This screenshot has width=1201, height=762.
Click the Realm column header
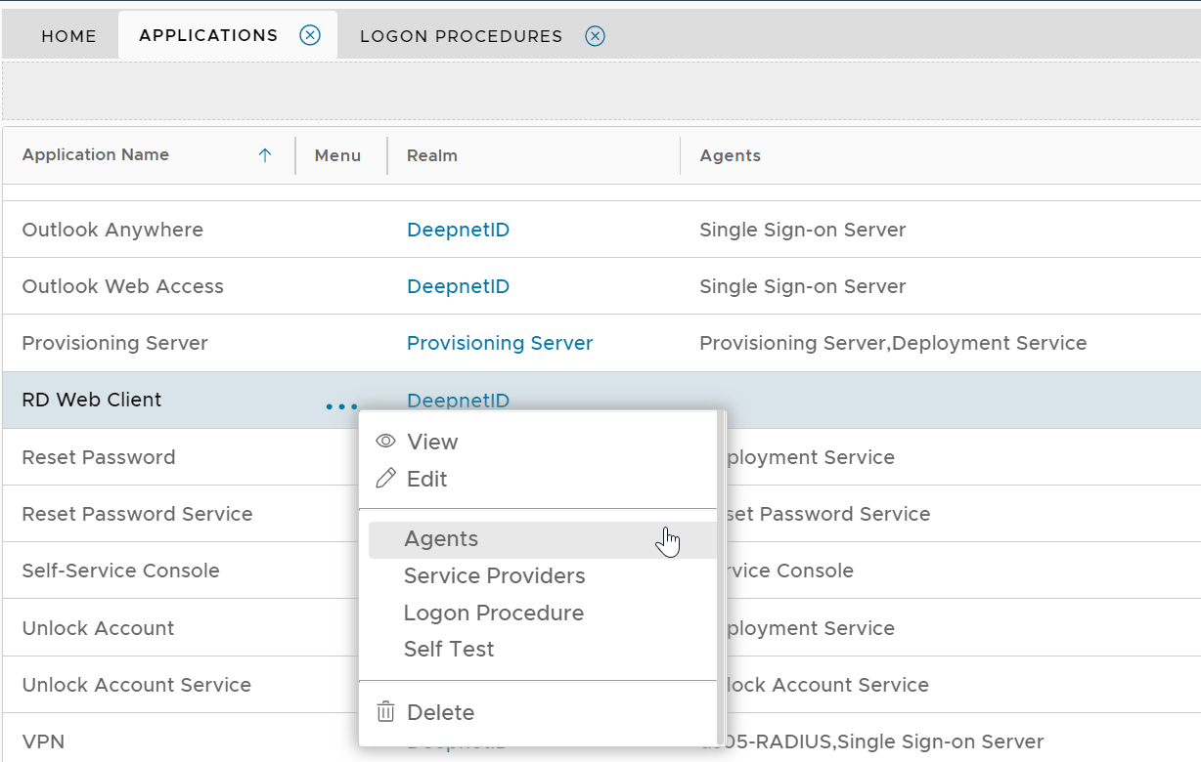(432, 155)
